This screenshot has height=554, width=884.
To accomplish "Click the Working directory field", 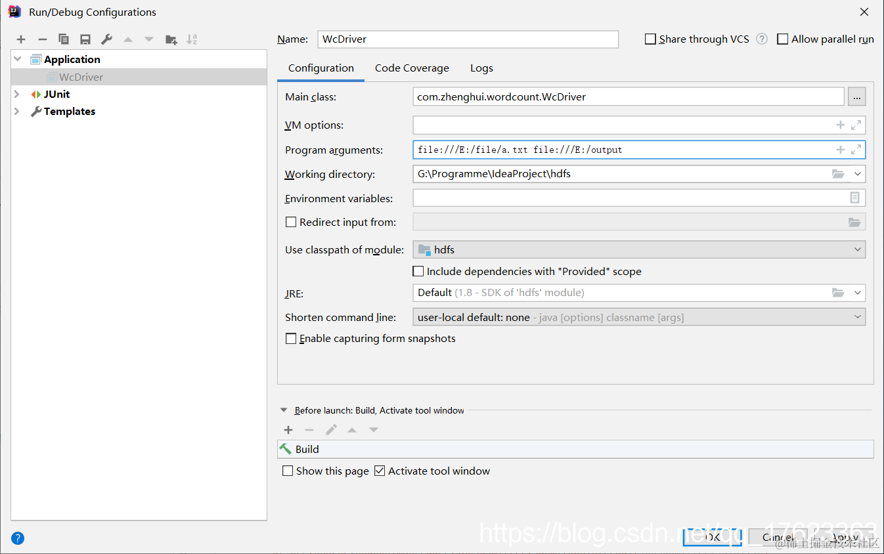I will click(x=639, y=174).
